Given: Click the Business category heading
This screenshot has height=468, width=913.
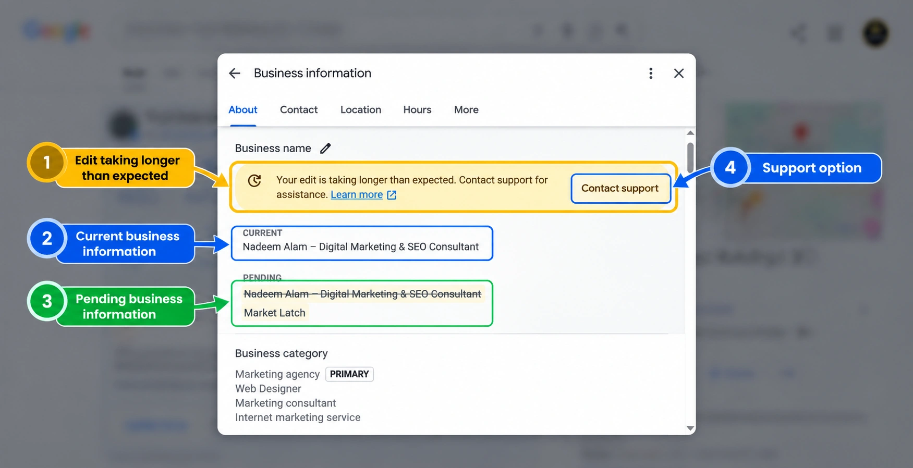Looking at the screenshot, I should 281,353.
